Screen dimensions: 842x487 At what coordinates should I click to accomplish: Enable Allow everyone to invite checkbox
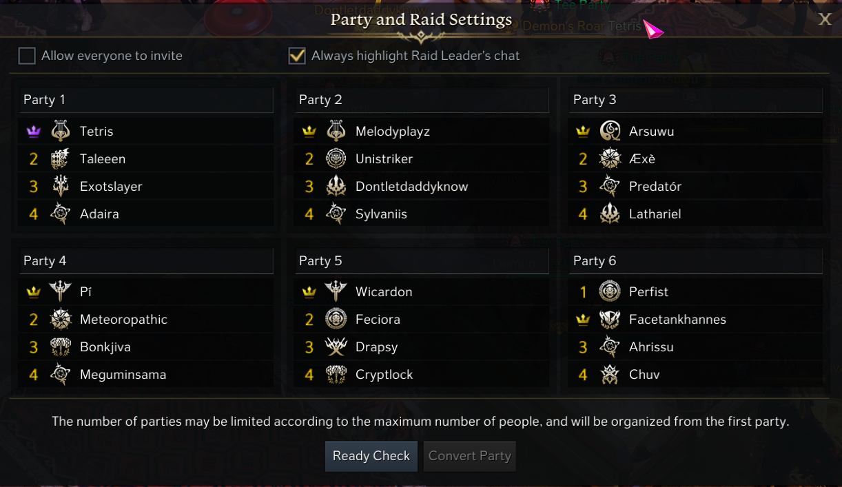[x=27, y=56]
